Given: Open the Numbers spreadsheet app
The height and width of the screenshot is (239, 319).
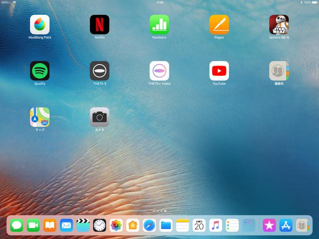Looking at the screenshot, I should (159, 24).
